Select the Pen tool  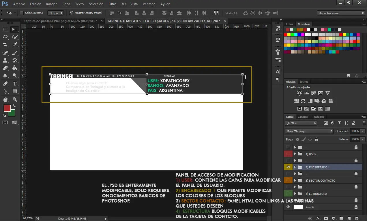pos(5,84)
